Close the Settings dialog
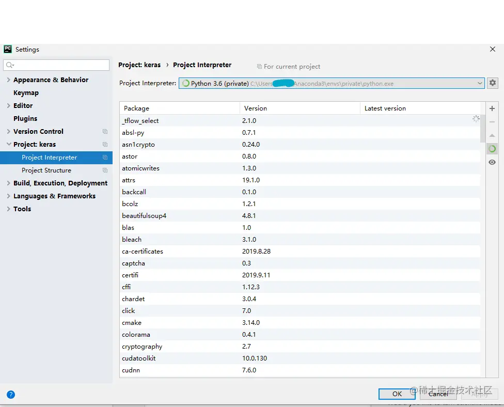Viewport: 504px width, 407px height. coord(493,49)
